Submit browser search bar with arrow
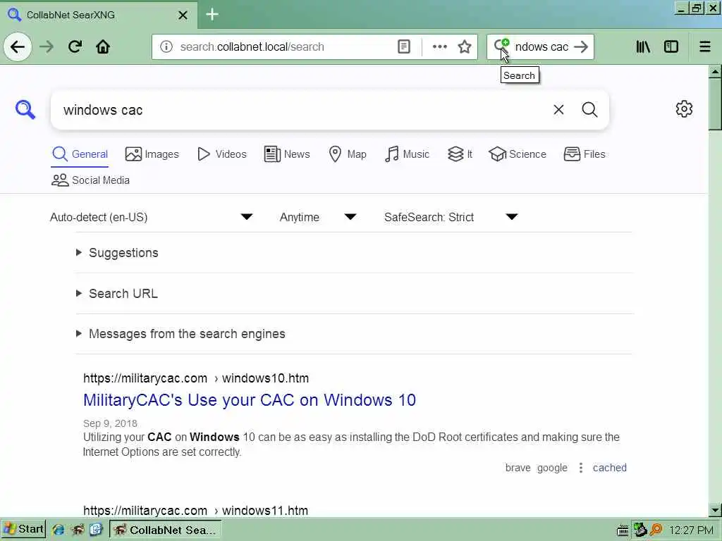Viewport: 722px width, 541px height. click(x=581, y=46)
